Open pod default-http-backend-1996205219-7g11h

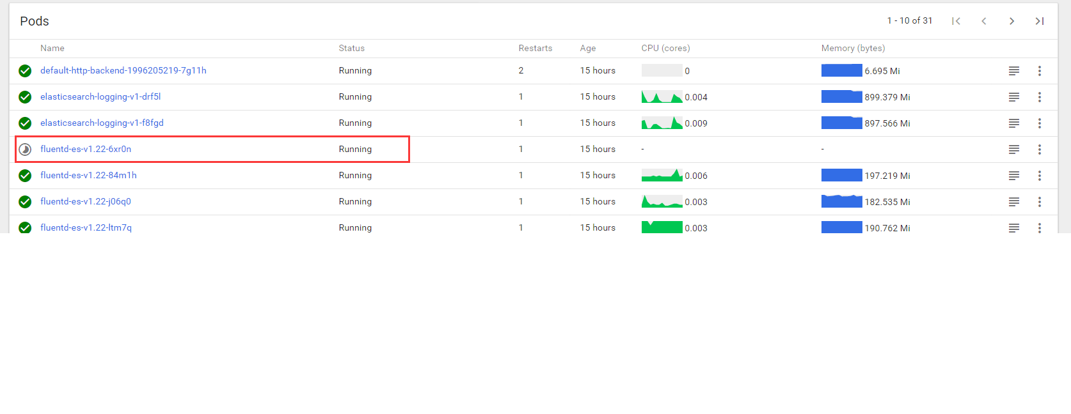click(123, 70)
